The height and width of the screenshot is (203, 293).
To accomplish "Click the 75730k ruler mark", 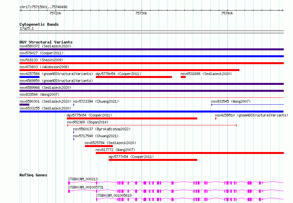I will pyautogui.click(x=141, y=13).
